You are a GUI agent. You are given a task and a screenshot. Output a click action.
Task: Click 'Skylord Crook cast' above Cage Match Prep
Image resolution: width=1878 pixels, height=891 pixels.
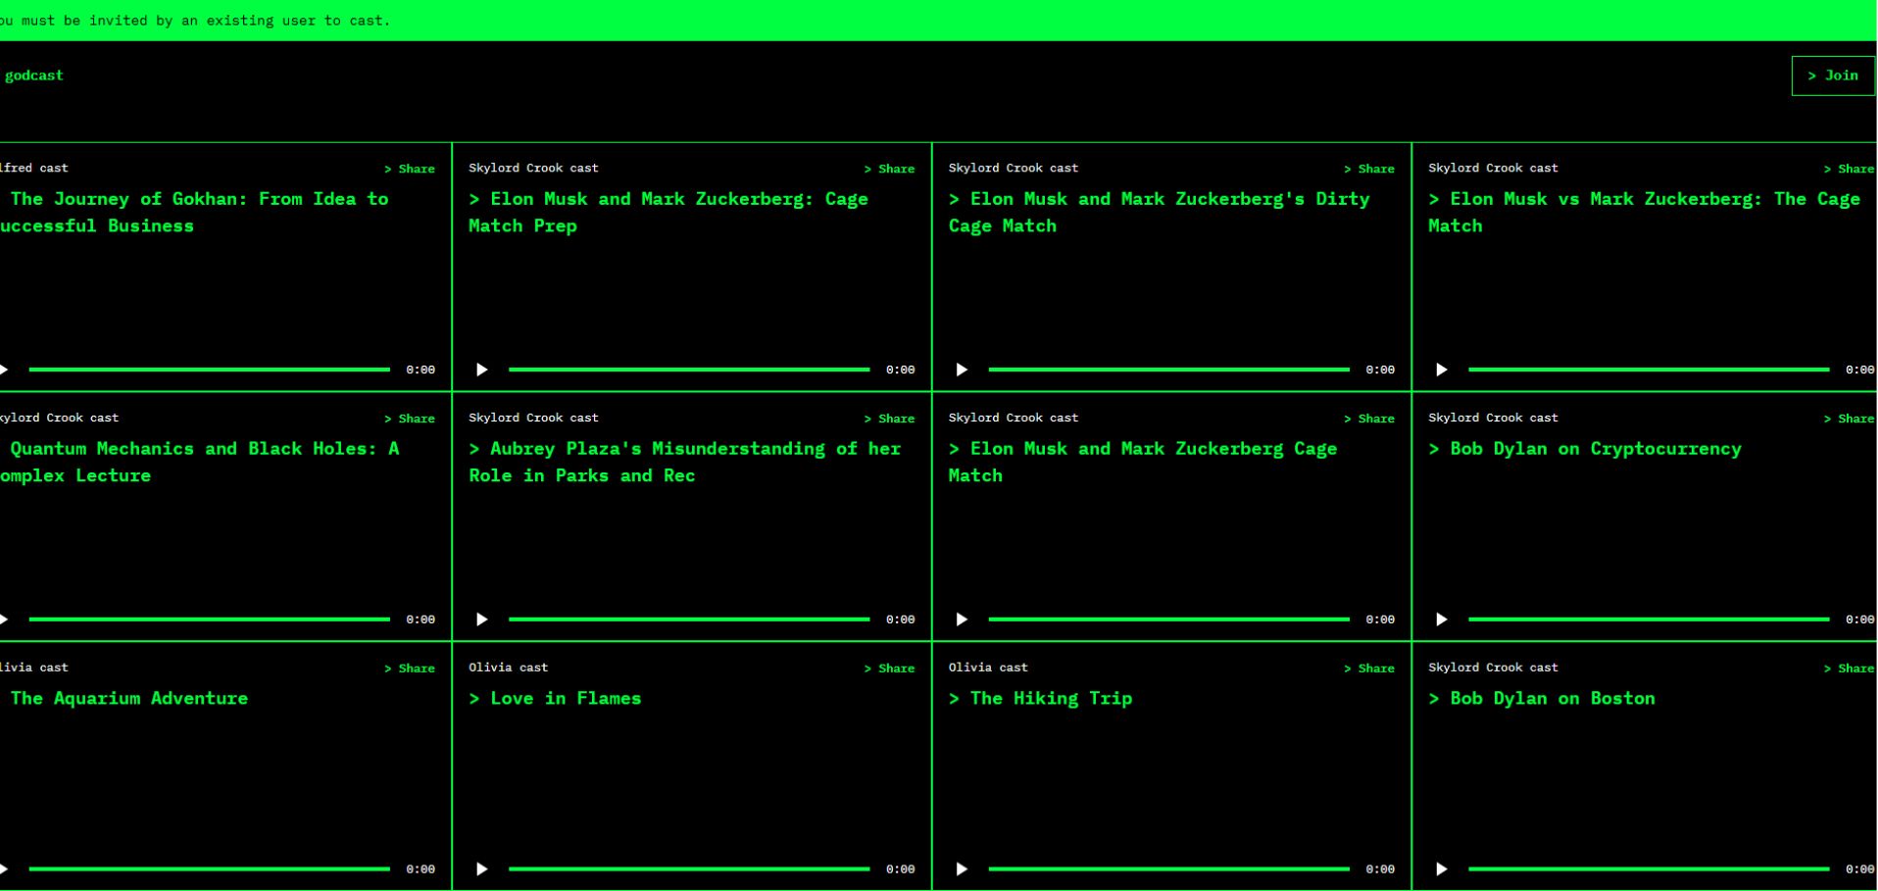533,168
